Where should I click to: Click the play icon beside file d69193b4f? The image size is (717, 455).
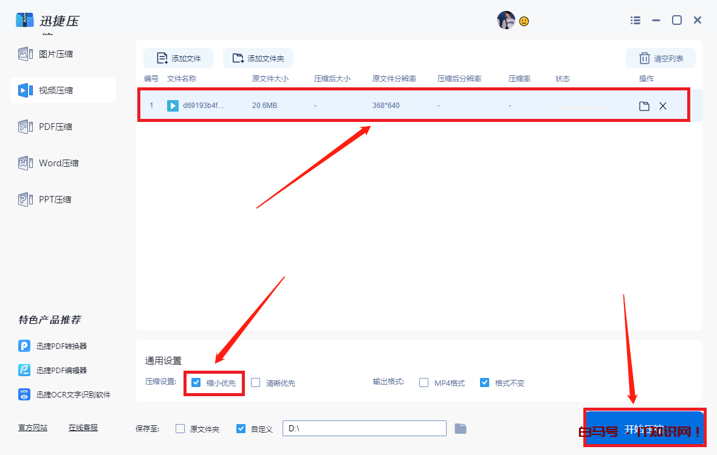[173, 106]
